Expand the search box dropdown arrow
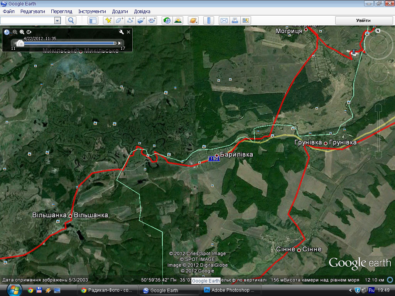The image size is (395, 296). 57,20
